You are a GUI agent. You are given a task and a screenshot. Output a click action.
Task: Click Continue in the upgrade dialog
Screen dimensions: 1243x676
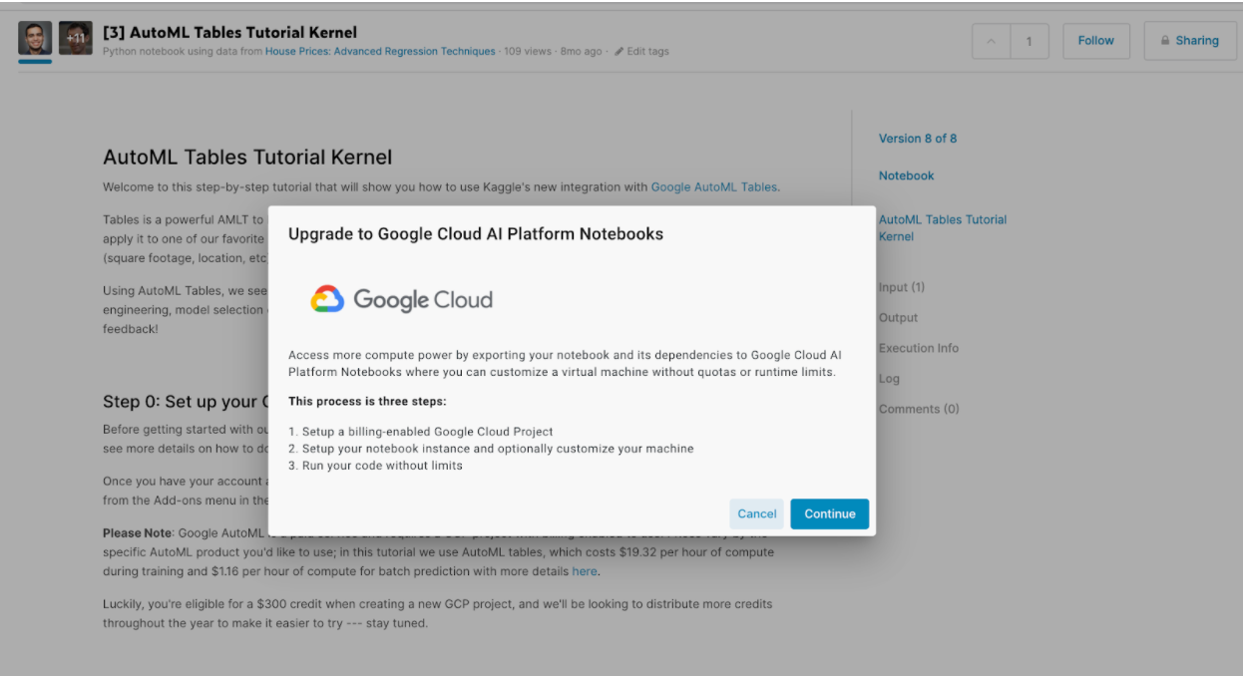click(x=830, y=513)
